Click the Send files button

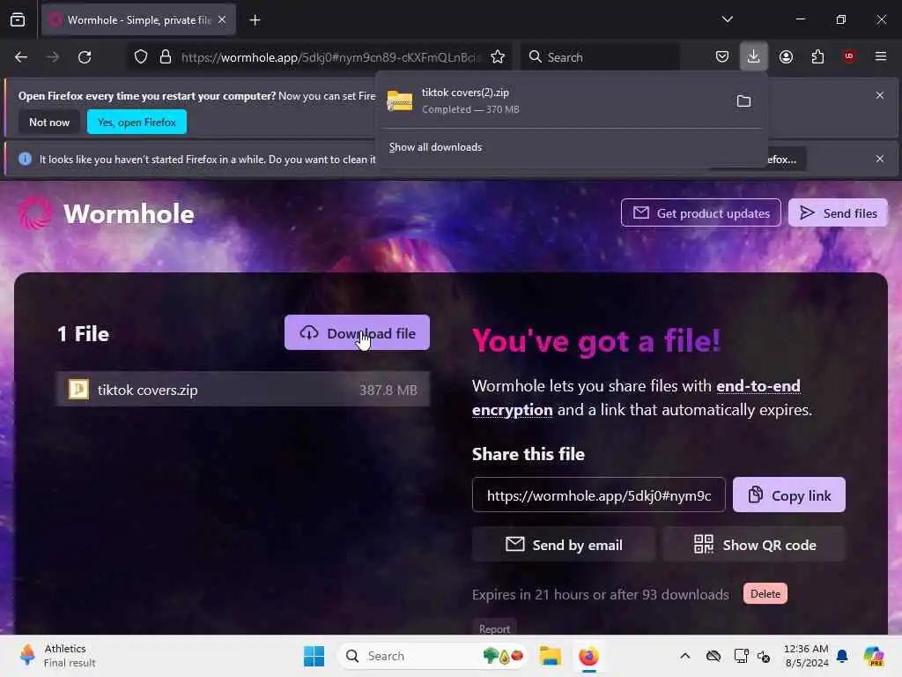pos(838,213)
